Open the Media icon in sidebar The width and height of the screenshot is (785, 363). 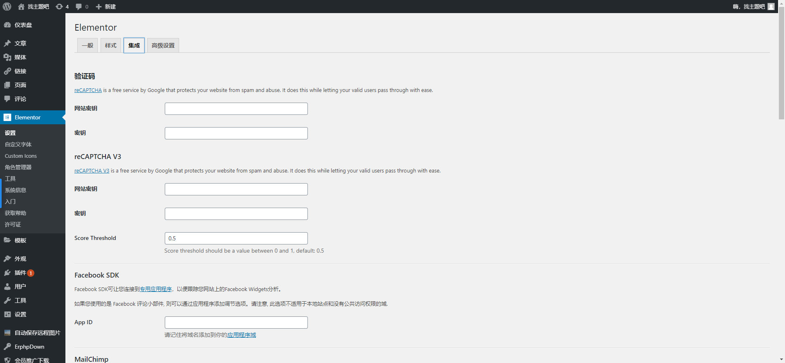[7, 57]
